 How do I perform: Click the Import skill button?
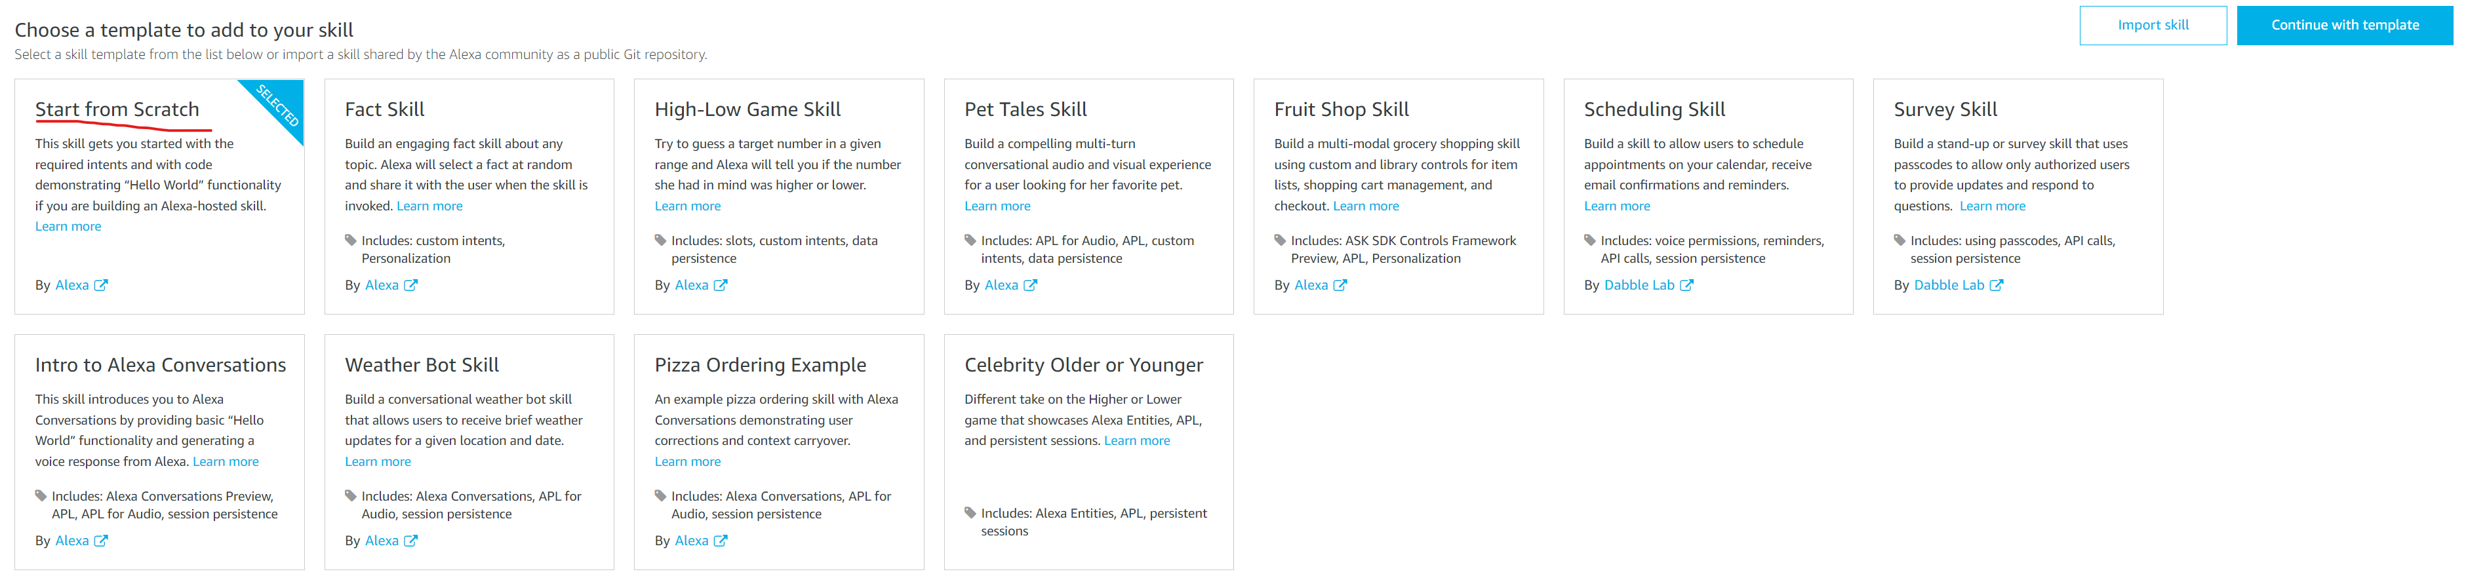(2153, 25)
